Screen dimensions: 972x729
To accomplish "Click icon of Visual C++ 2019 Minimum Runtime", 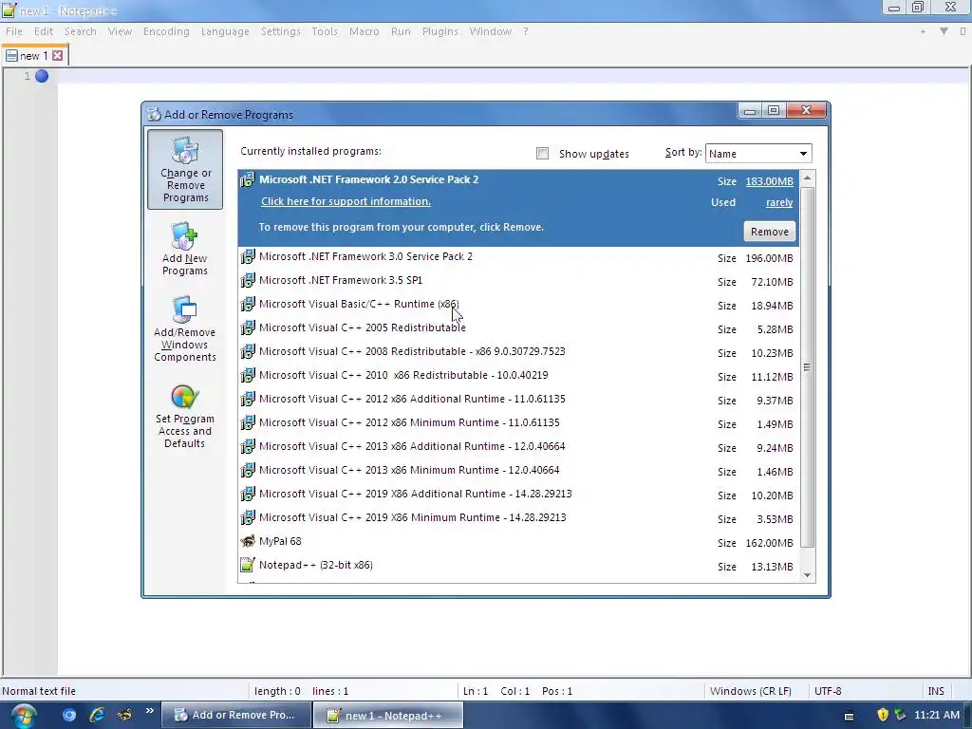I will coord(248,517).
